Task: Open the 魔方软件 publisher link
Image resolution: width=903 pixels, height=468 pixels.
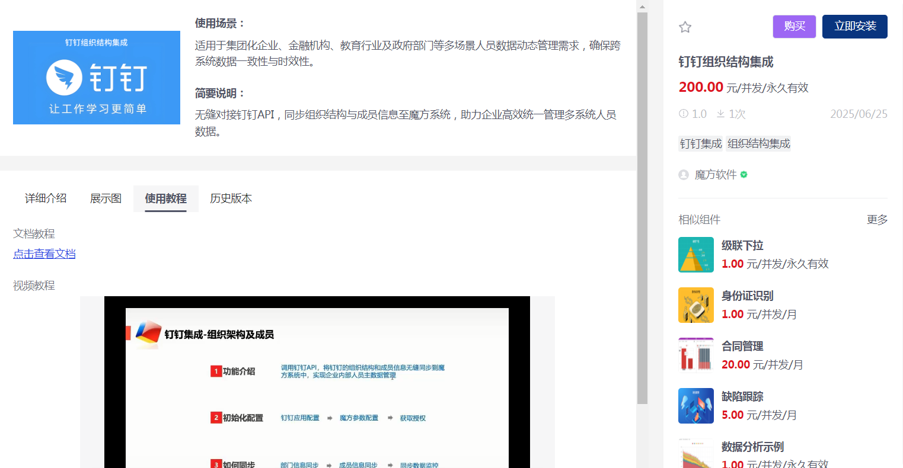Action: click(716, 175)
